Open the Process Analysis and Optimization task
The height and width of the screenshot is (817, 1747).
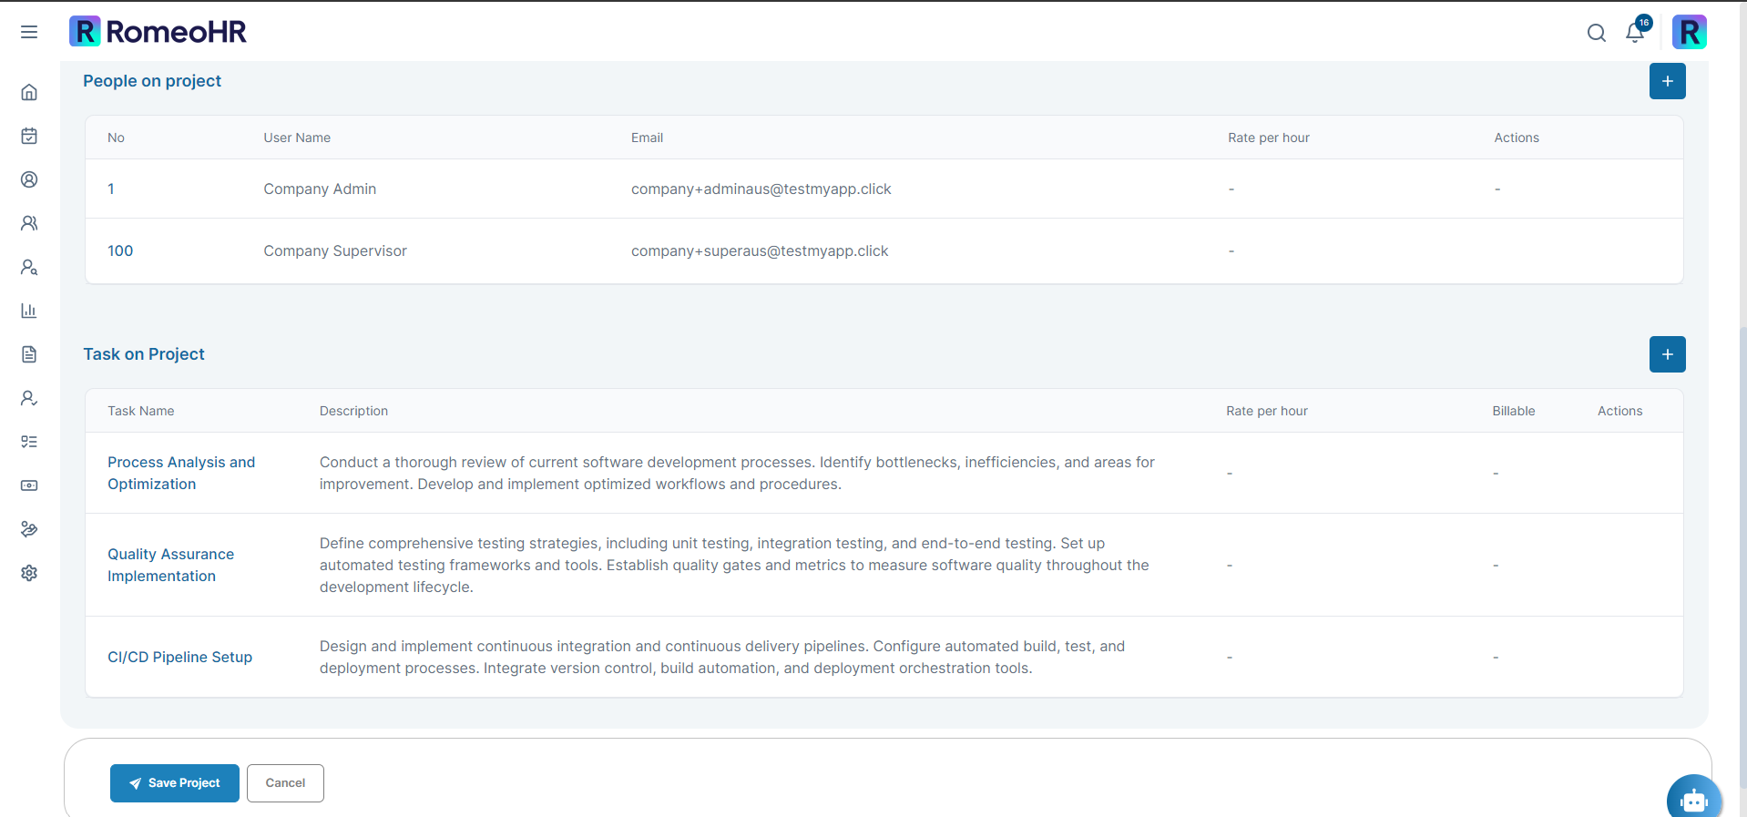(x=181, y=473)
